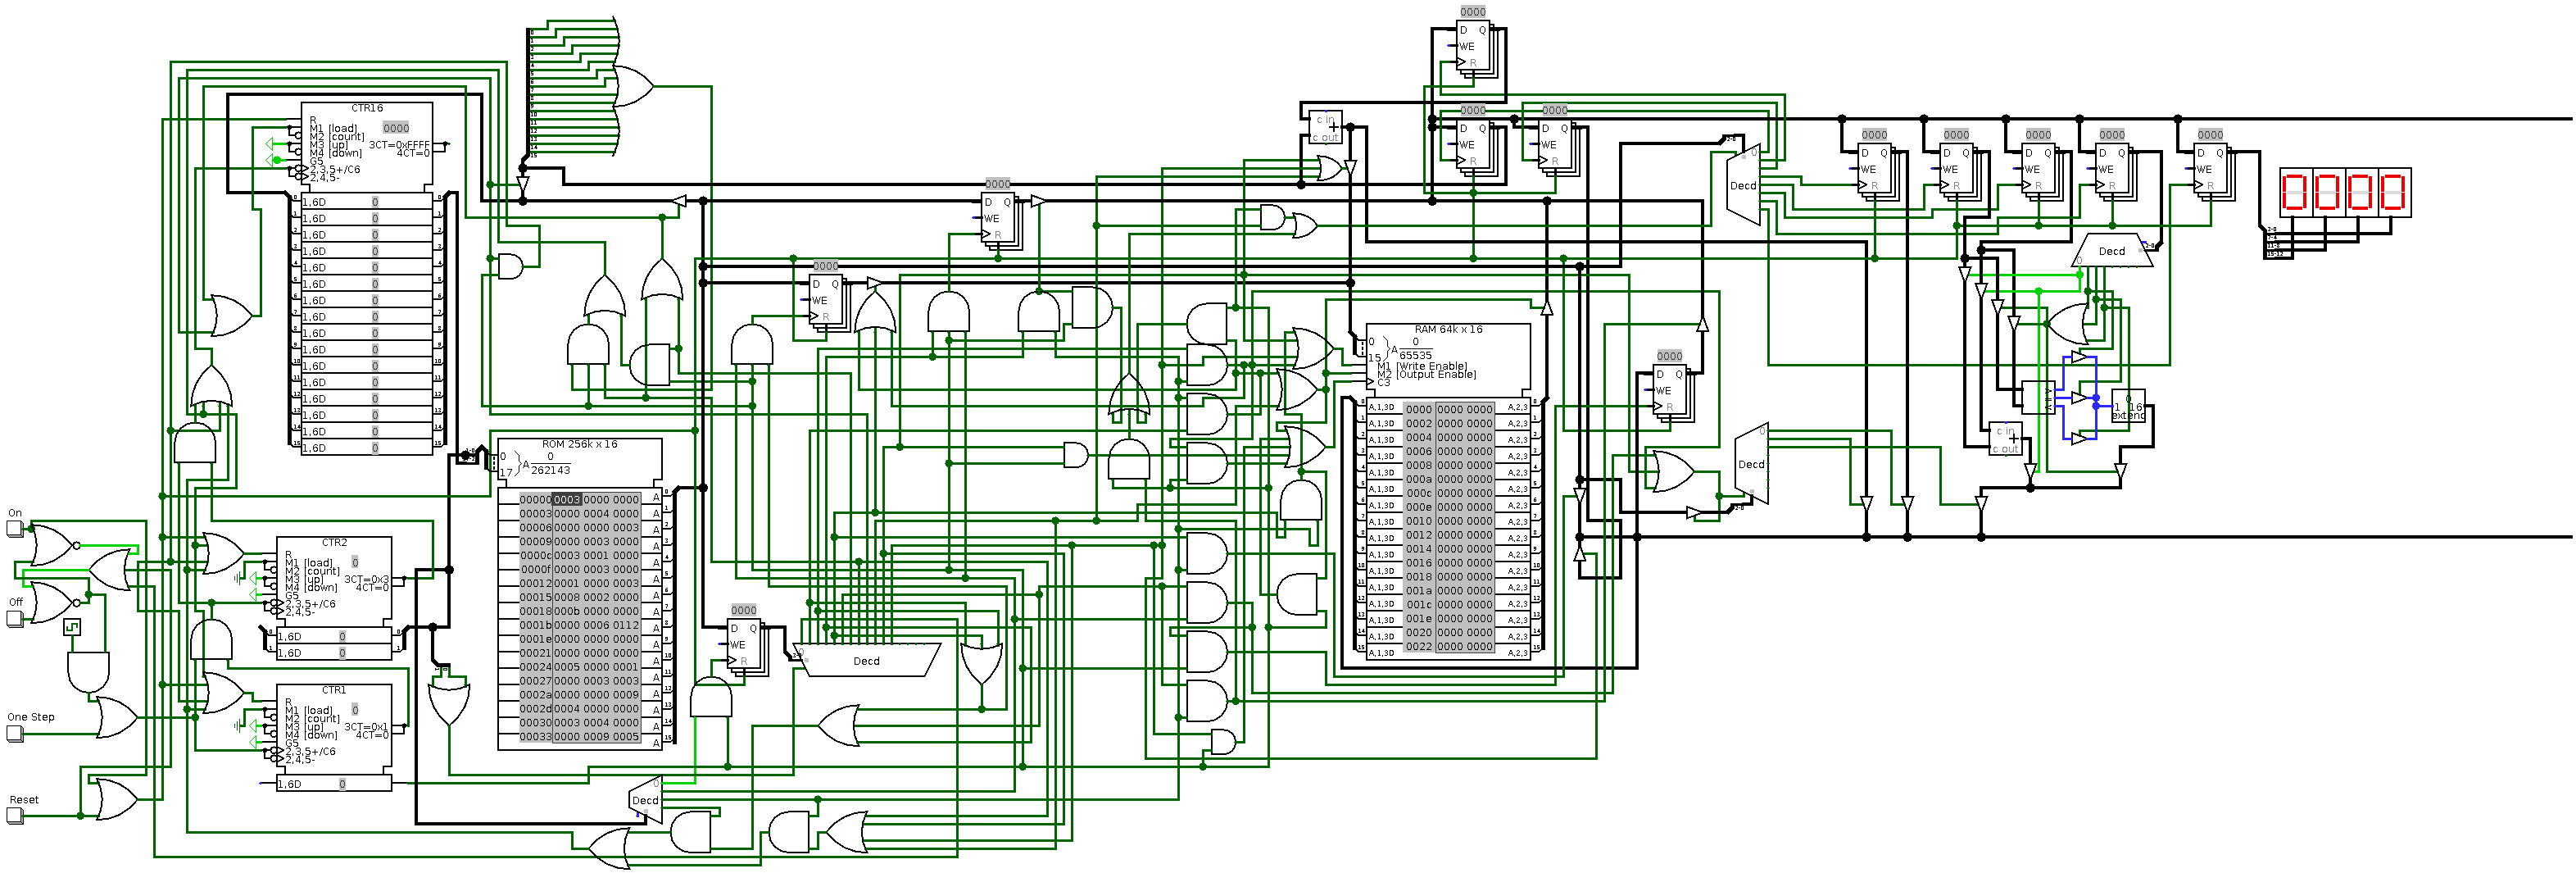Click ROM row at address 00033

580,737
